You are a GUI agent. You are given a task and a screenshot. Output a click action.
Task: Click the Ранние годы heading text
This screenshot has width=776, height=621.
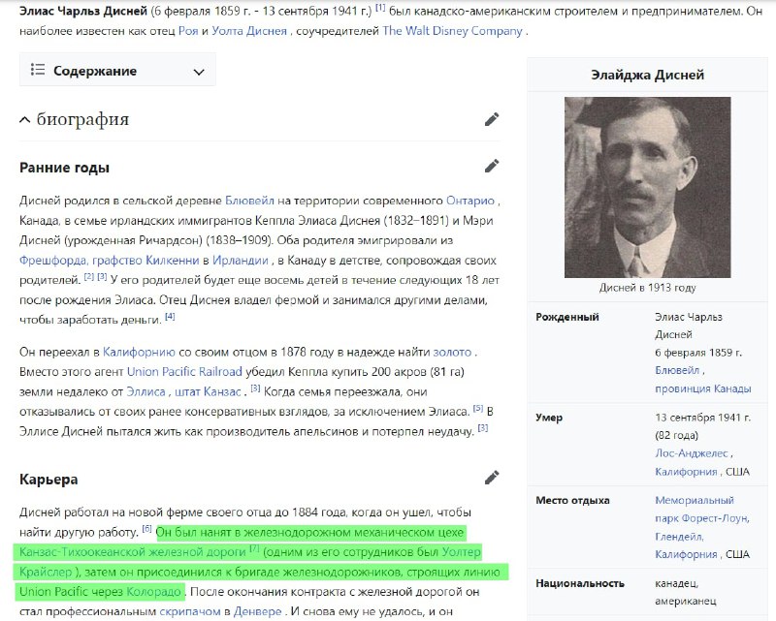tap(64, 168)
